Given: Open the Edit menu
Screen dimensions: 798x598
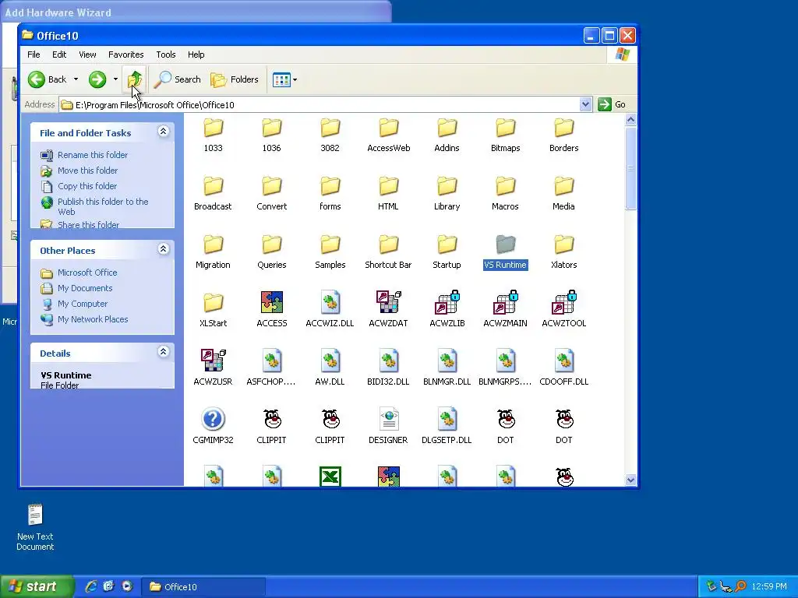Looking at the screenshot, I should pos(59,55).
